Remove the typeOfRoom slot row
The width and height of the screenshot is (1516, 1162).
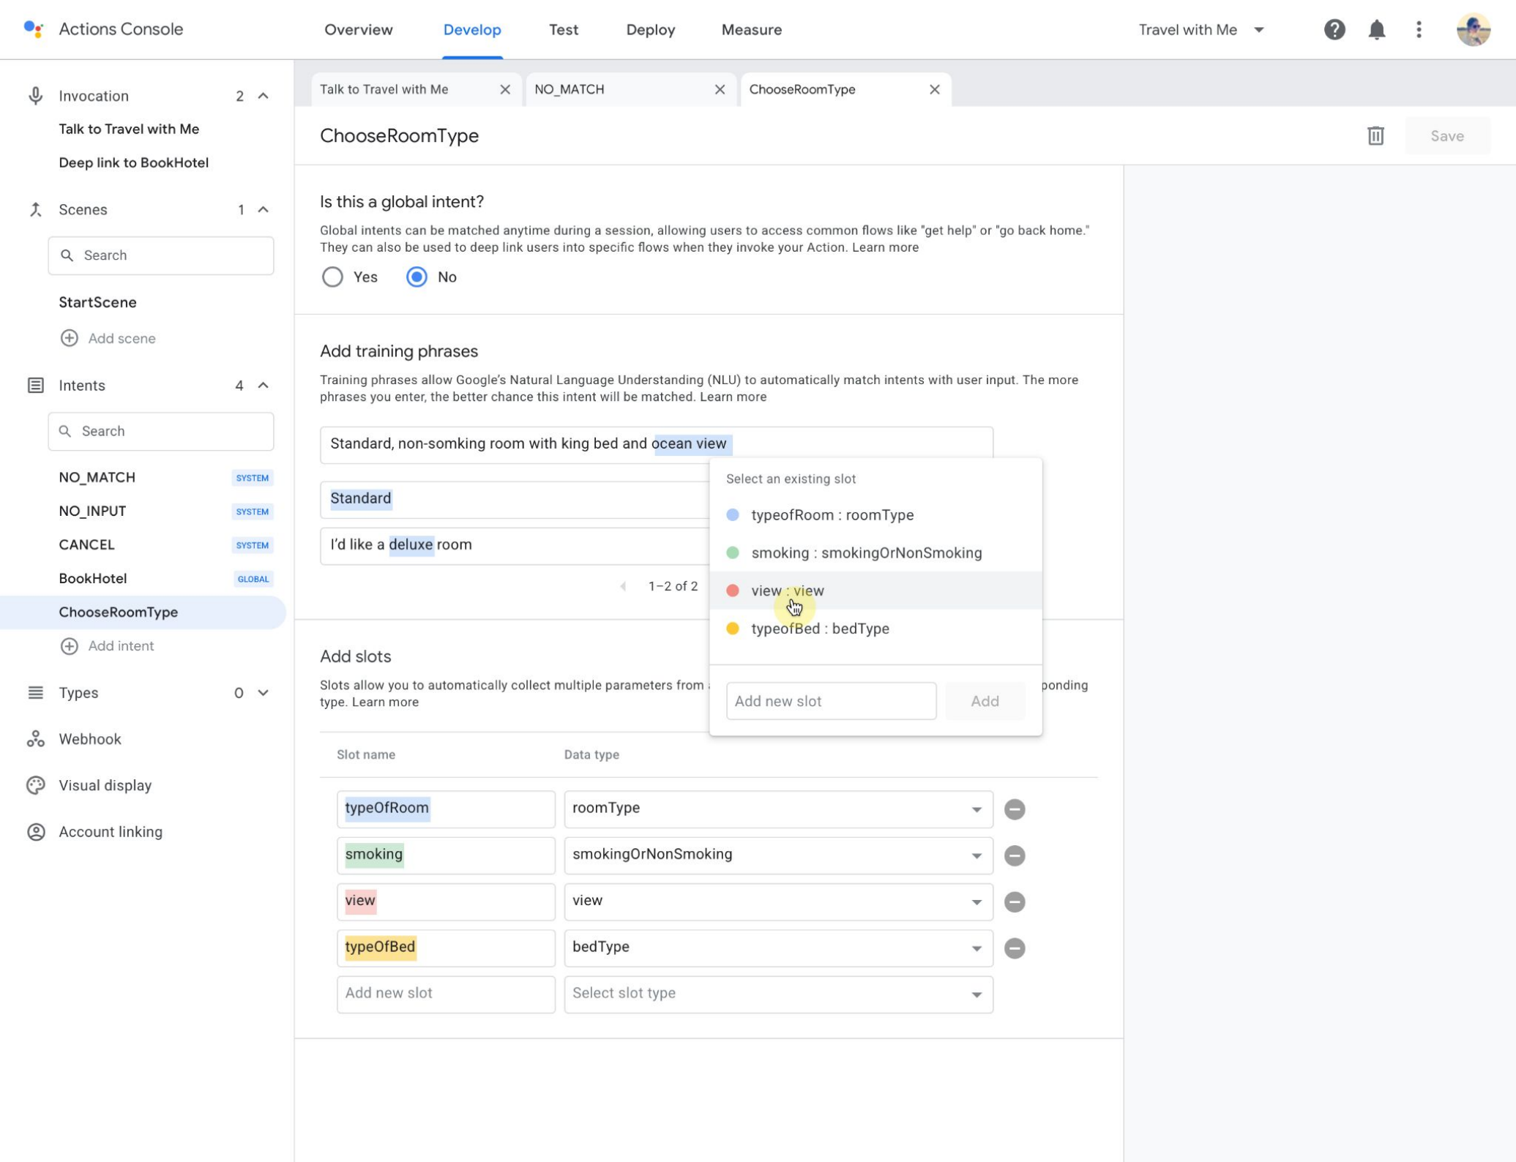(1014, 809)
